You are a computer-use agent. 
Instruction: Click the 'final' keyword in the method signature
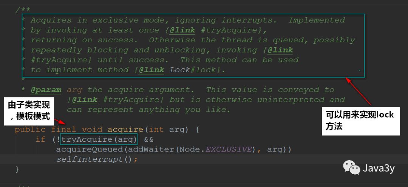[64, 130]
